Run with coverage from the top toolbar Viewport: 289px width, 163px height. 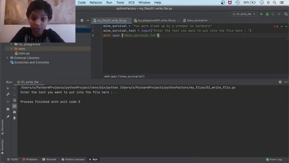273,14
